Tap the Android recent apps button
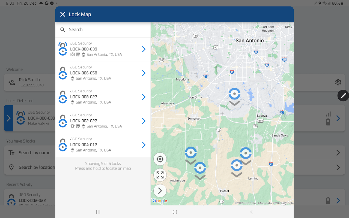The width and height of the screenshot is (349, 218). pyautogui.click(x=98, y=212)
